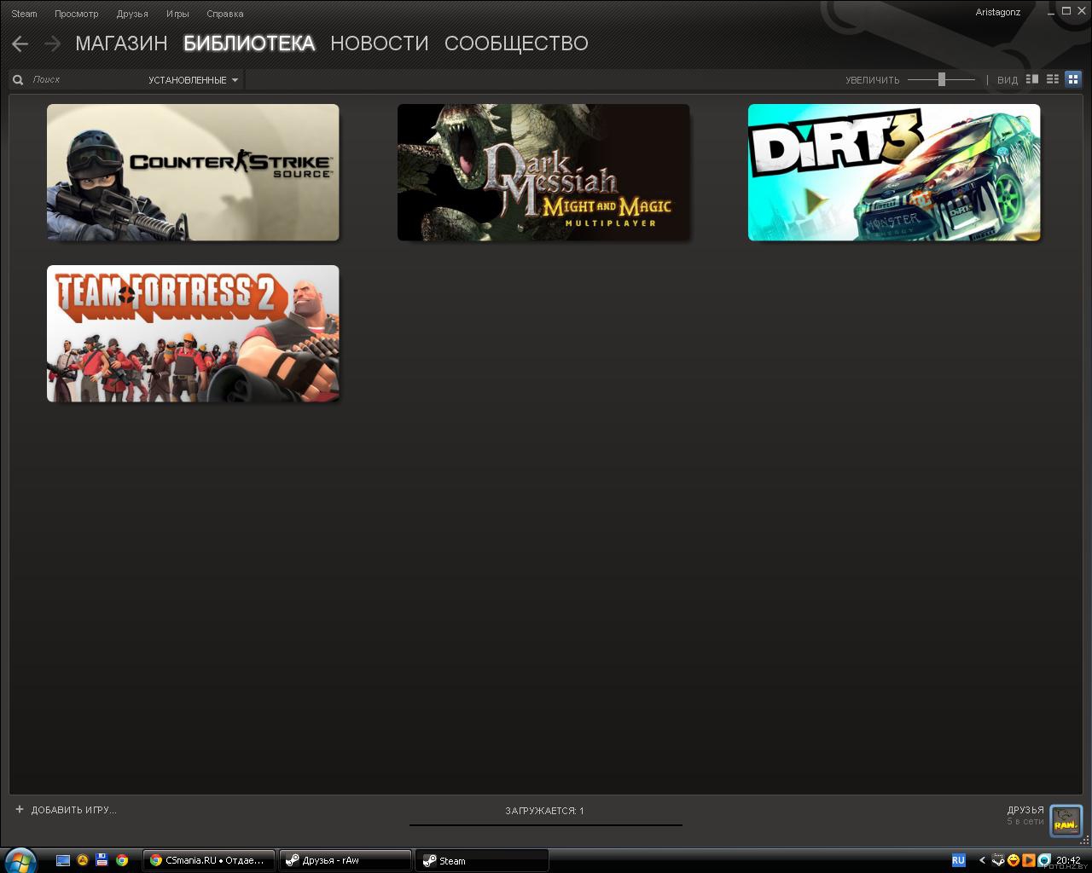Screen dimensions: 1092x873
Task: Click the Steam taskbar button
Action: click(482, 860)
